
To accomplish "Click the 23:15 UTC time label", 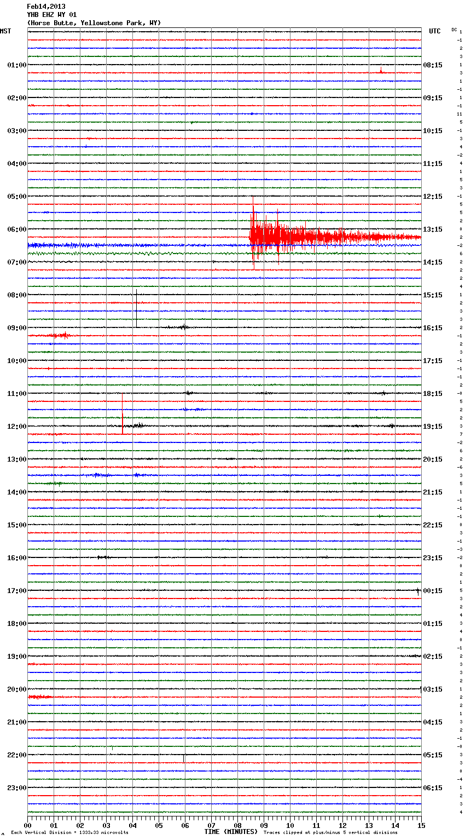I will (x=433, y=558).
